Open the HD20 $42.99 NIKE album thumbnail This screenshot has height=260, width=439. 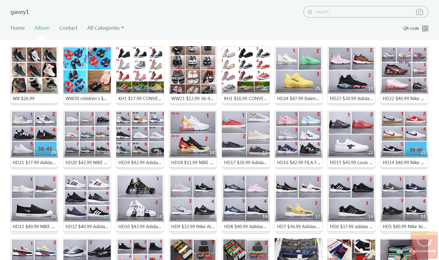click(x=87, y=134)
